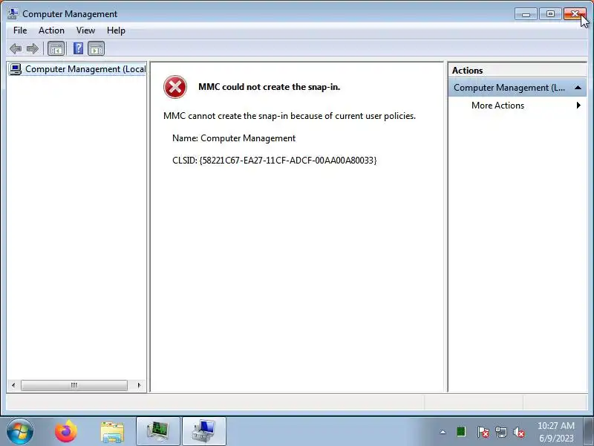Screen dimensions: 594x446
Task: Close the Computer Management window
Action: pos(575,14)
